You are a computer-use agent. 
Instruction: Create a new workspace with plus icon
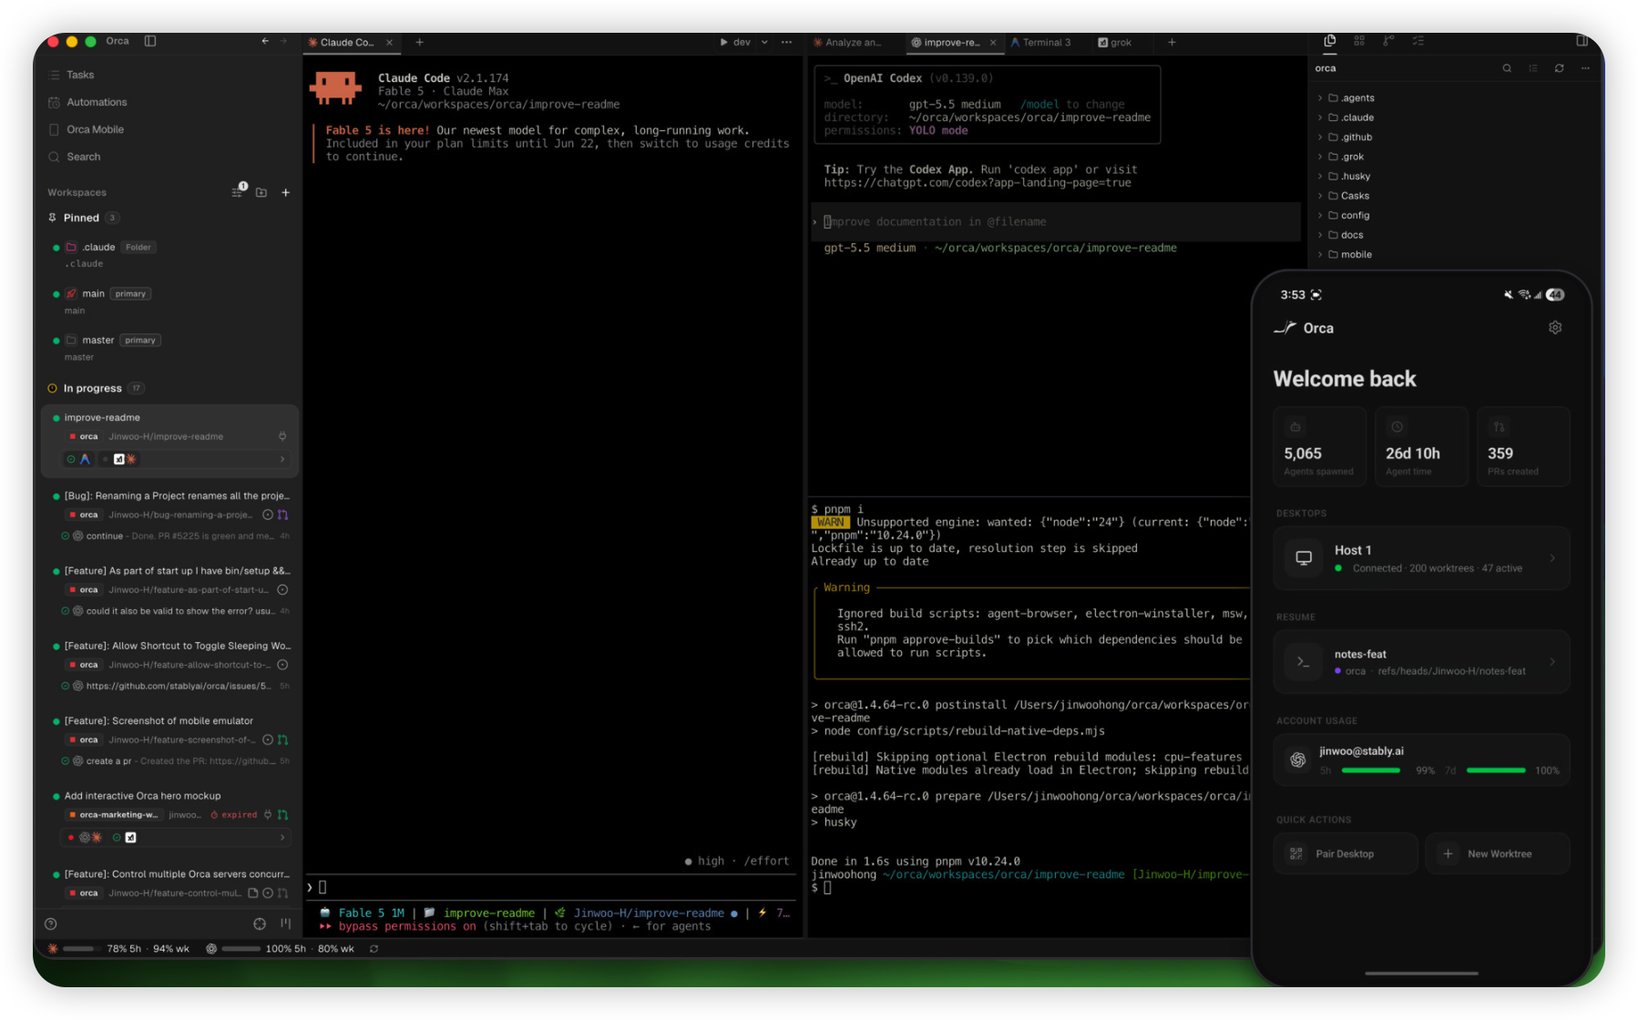point(285,192)
